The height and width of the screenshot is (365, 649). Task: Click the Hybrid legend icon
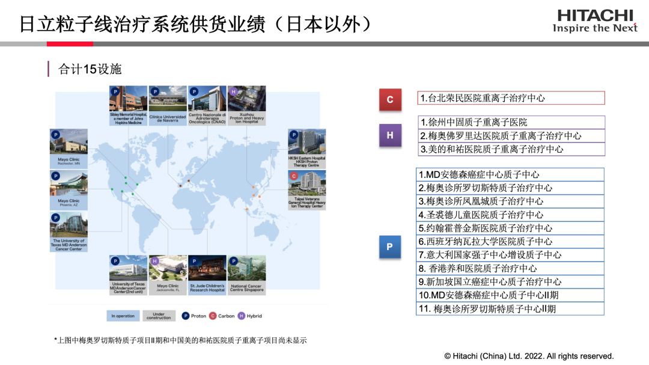(242, 316)
